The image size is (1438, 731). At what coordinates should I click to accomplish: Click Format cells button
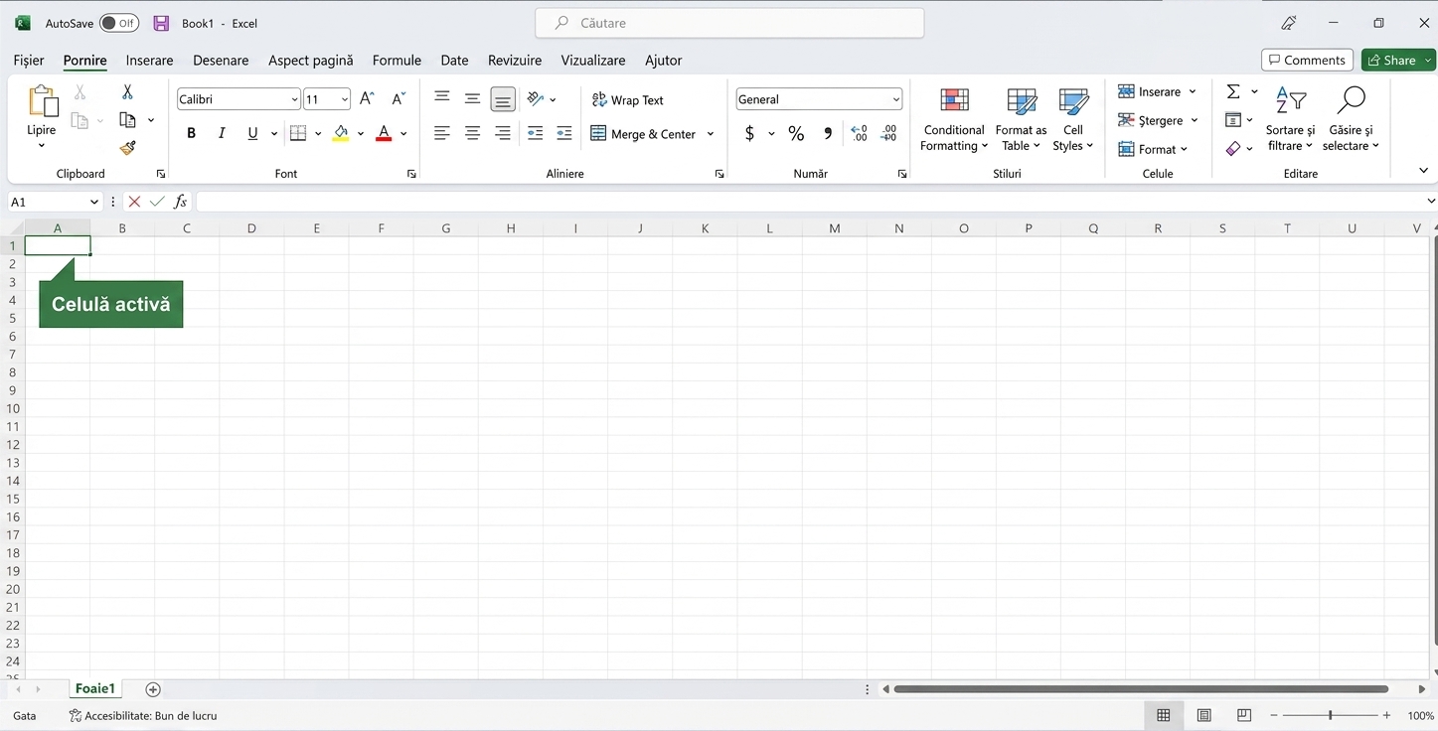click(x=1153, y=149)
